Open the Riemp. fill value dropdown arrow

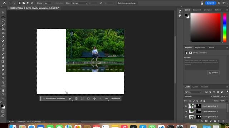(x=227, y=101)
